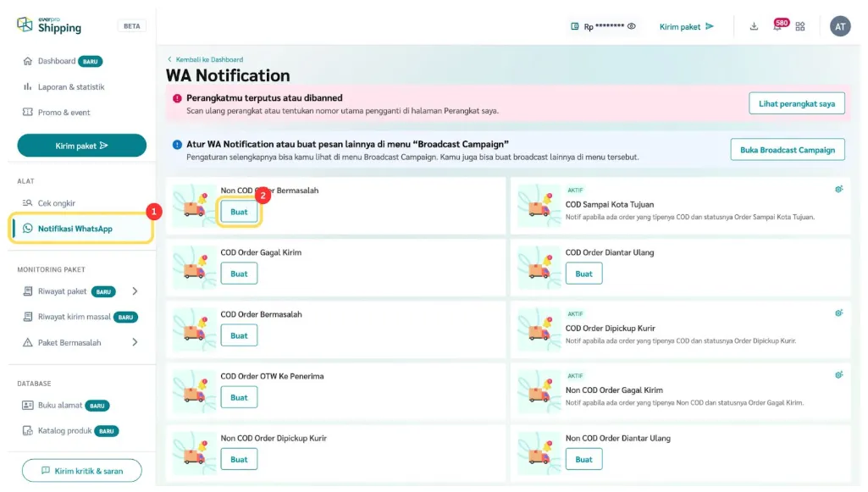Open Notifikasi WhatsApp in sidebar
868x492 pixels.
75,229
